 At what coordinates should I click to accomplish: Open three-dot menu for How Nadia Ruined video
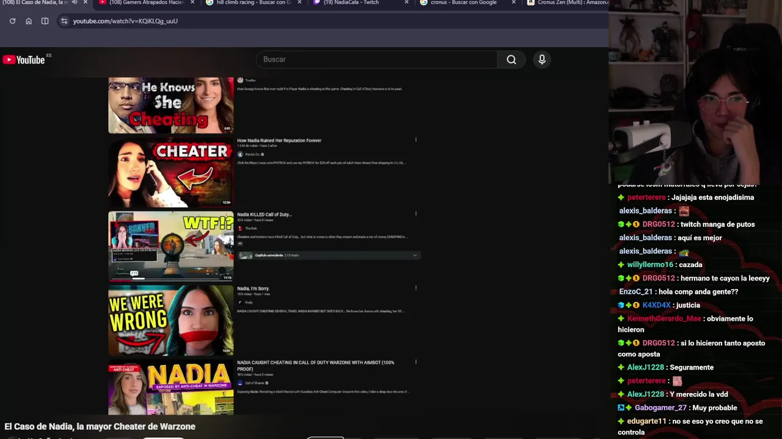point(415,140)
